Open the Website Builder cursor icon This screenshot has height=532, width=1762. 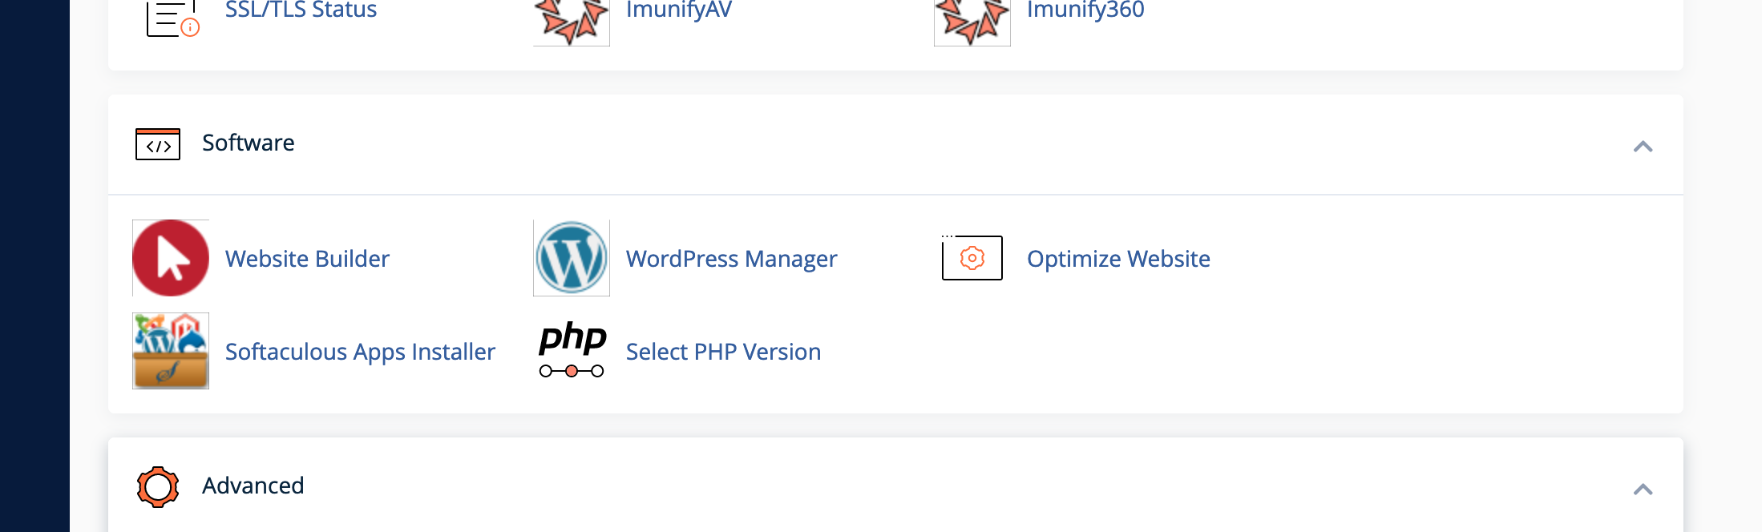[x=171, y=258]
